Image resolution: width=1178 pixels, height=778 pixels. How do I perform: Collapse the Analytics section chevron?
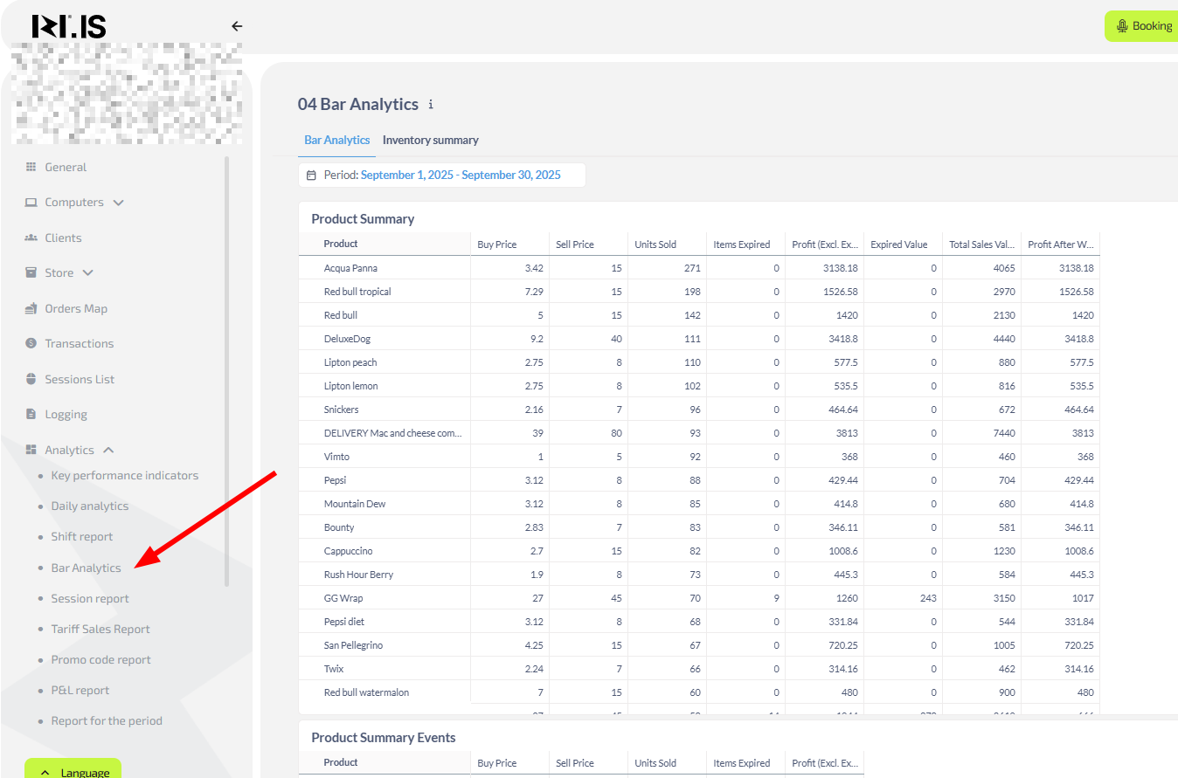coord(109,450)
